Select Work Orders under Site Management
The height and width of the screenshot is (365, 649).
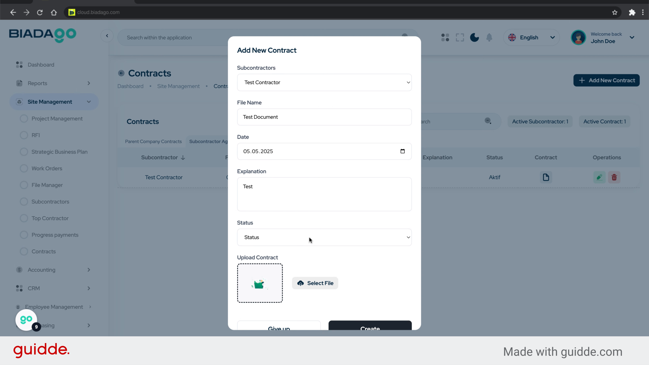[46, 168]
